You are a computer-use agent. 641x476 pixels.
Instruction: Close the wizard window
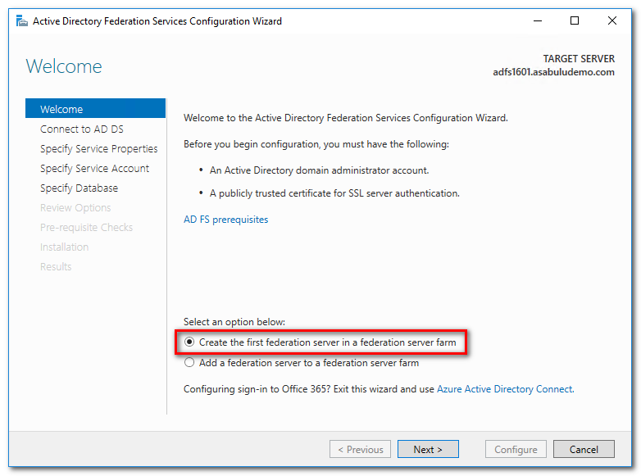(612, 20)
